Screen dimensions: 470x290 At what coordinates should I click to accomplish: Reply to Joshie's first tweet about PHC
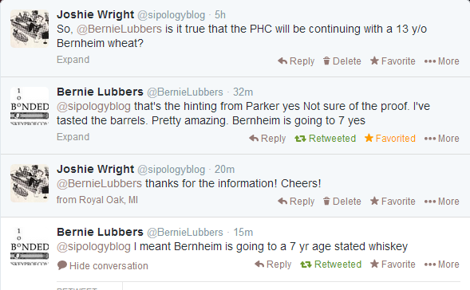296,61
